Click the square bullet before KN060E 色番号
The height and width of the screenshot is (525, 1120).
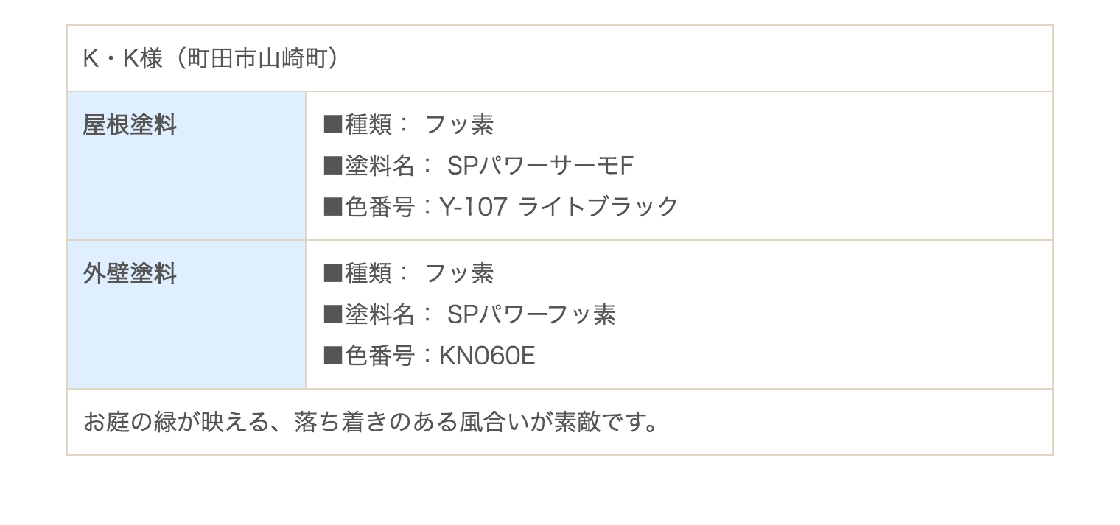point(334,356)
